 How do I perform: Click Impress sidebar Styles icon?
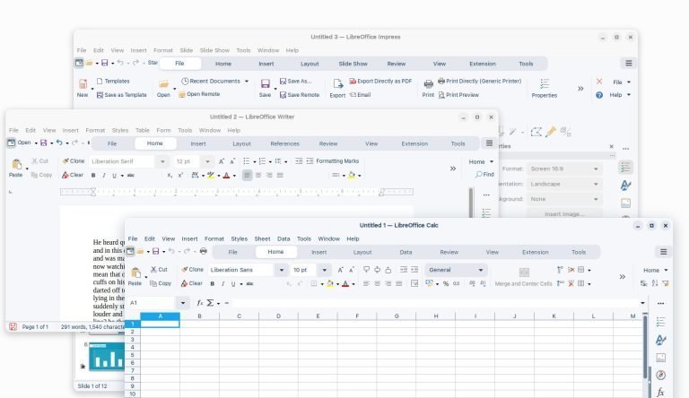point(625,185)
